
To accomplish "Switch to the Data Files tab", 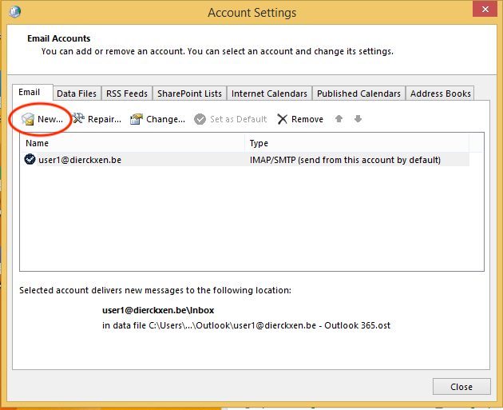I will (77, 94).
